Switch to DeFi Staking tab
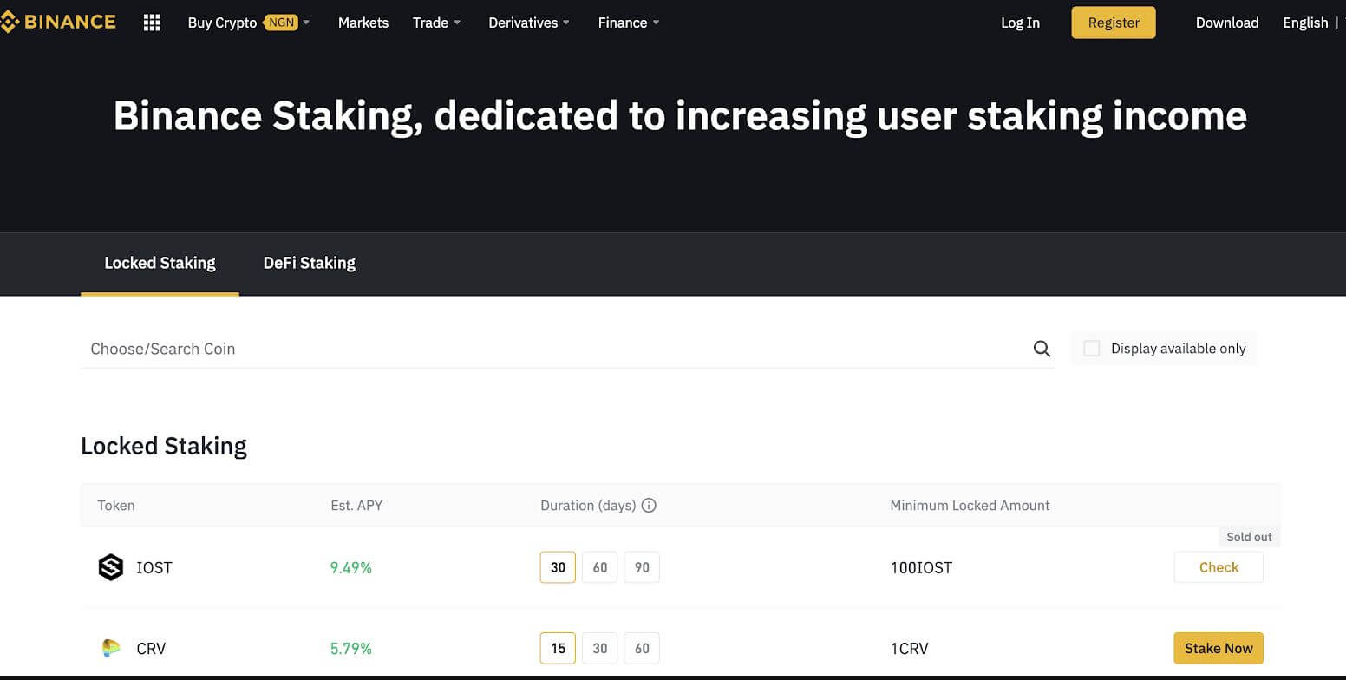 point(310,263)
